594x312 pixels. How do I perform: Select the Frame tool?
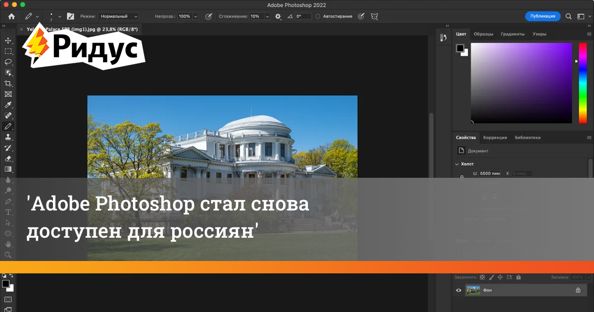pos(8,94)
